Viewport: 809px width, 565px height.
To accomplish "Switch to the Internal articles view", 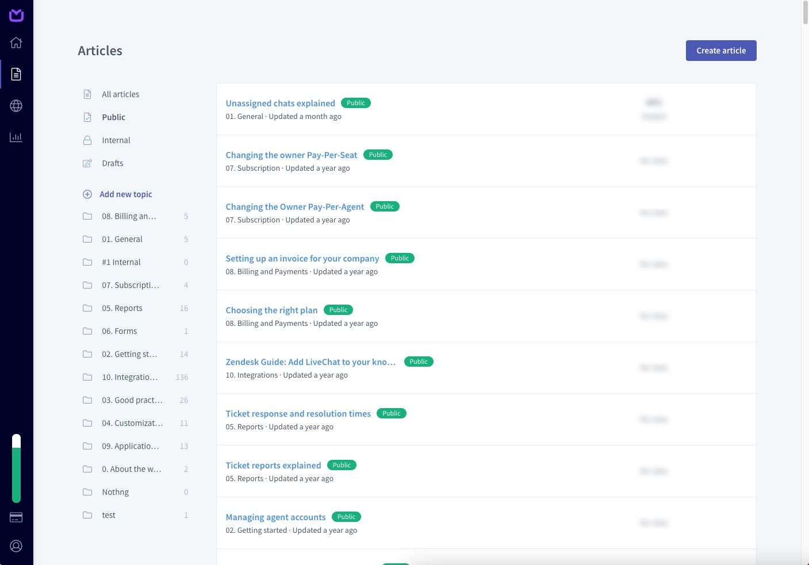I will 116,140.
